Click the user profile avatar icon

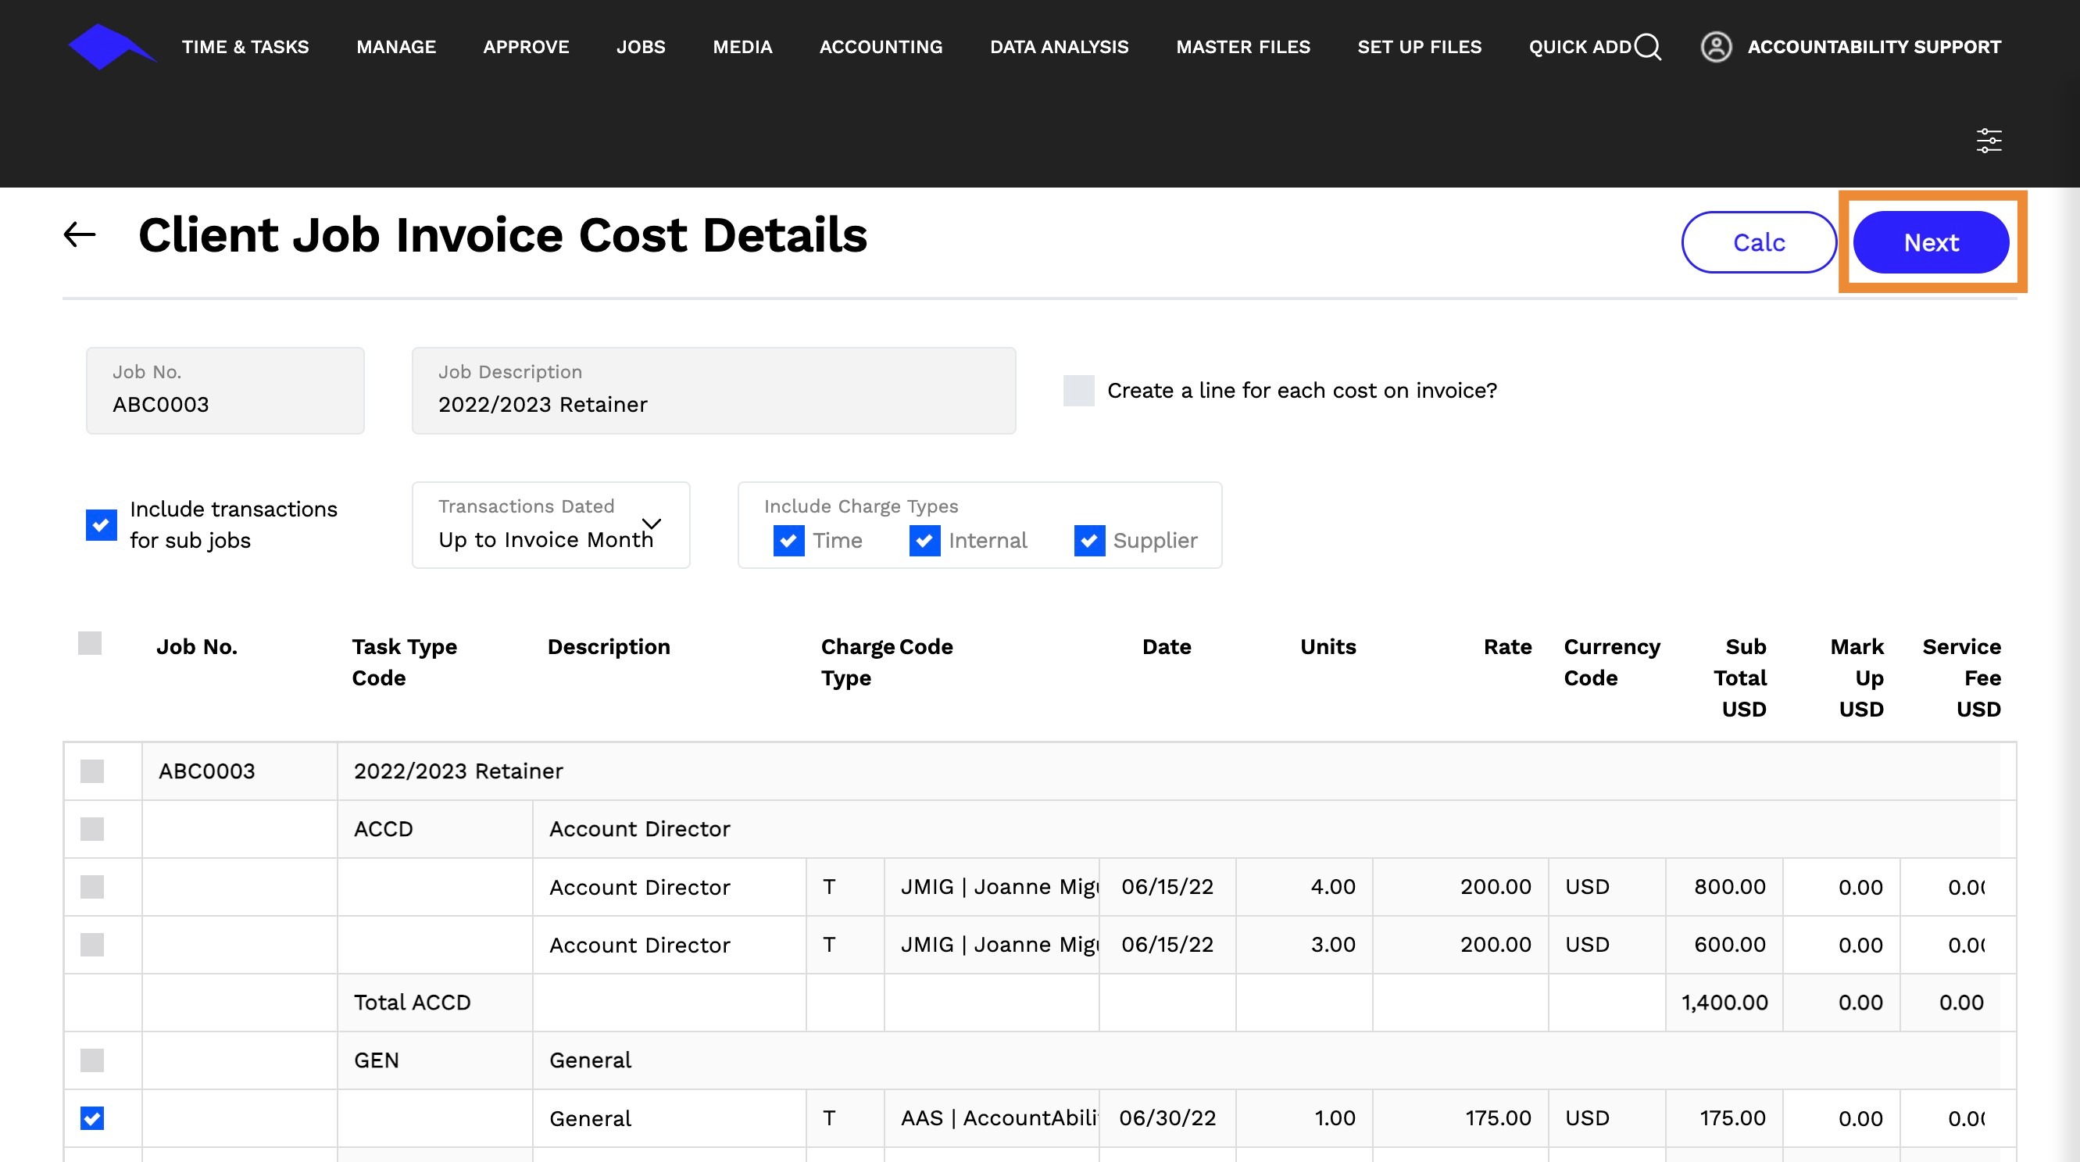(x=1716, y=47)
